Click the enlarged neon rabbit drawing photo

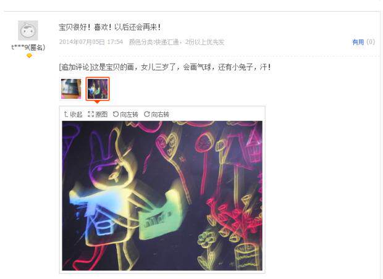162,196
